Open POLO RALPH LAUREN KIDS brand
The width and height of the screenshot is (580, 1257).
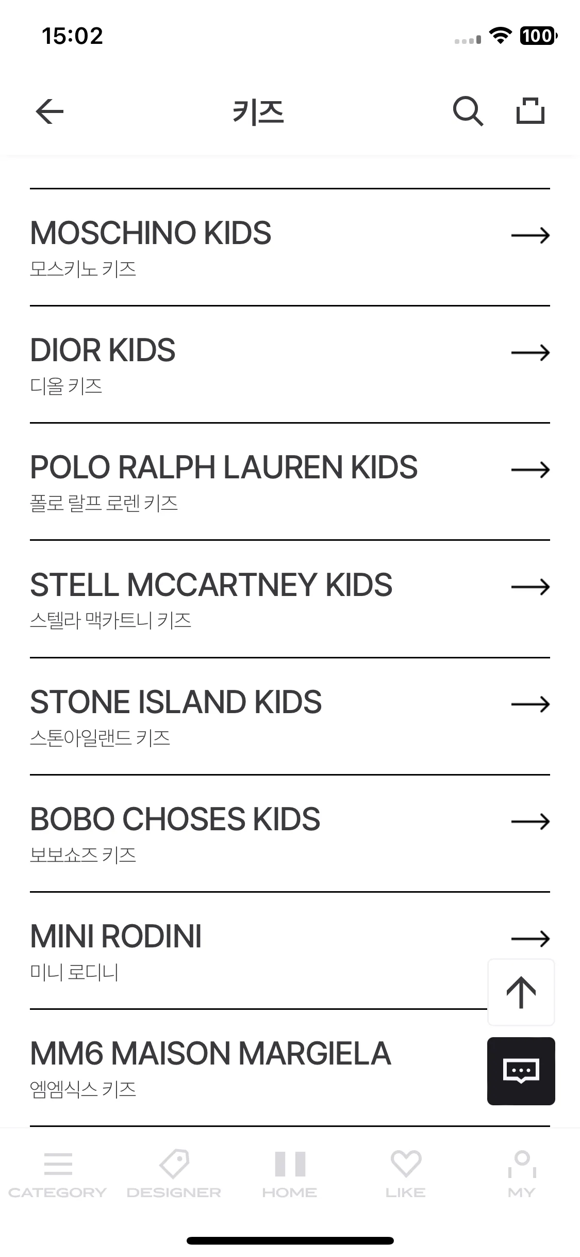(290, 482)
